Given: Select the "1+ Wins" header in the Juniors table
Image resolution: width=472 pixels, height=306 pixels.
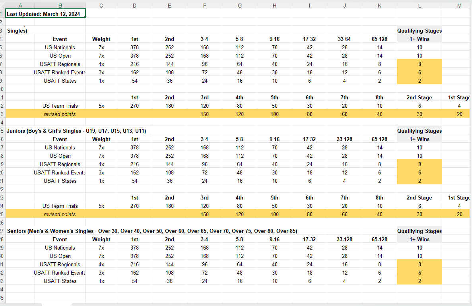Looking at the screenshot, I should point(420,139).
